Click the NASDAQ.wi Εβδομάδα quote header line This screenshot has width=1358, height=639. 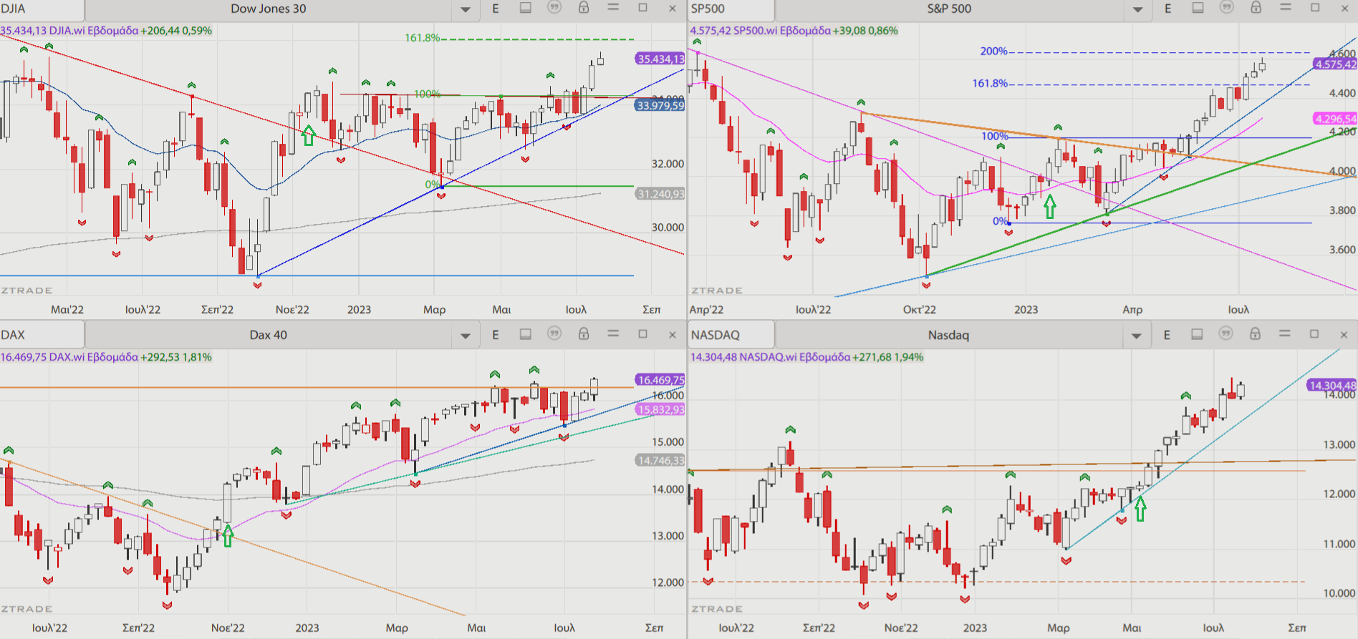806,357
